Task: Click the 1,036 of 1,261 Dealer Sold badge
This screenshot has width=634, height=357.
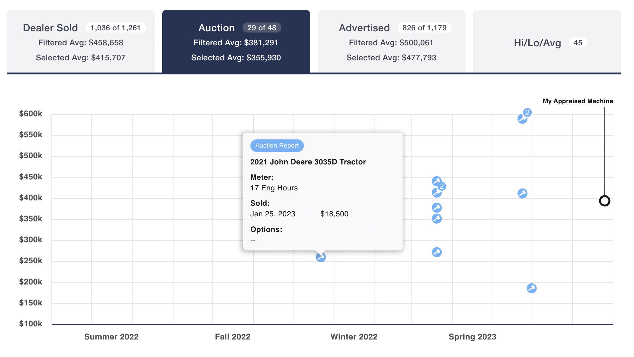Action: [116, 28]
